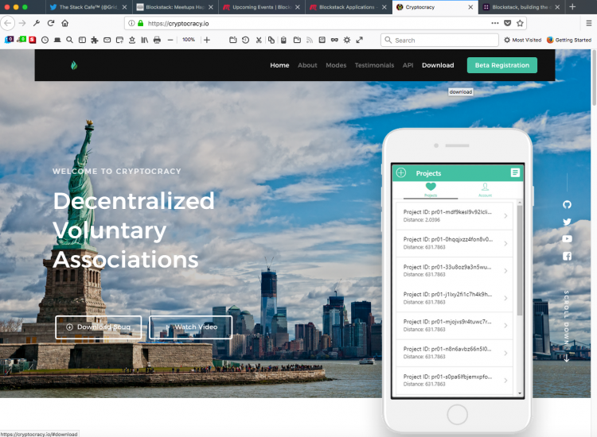Print the page with printer icon

pyautogui.click(x=157, y=40)
